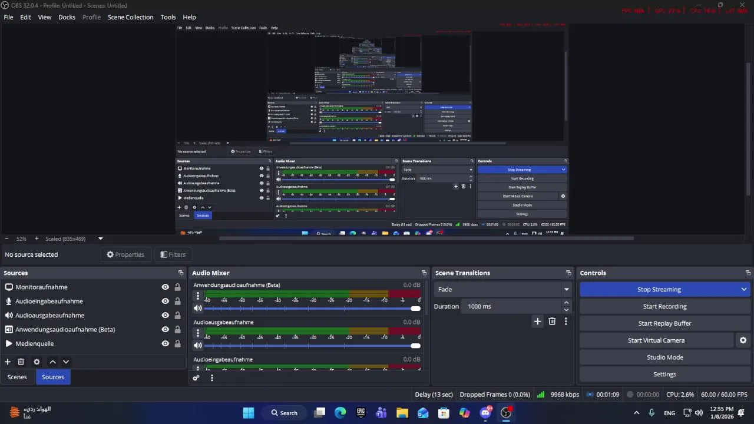
Task: Enable Studio Mode
Action: [x=664, y=357]
